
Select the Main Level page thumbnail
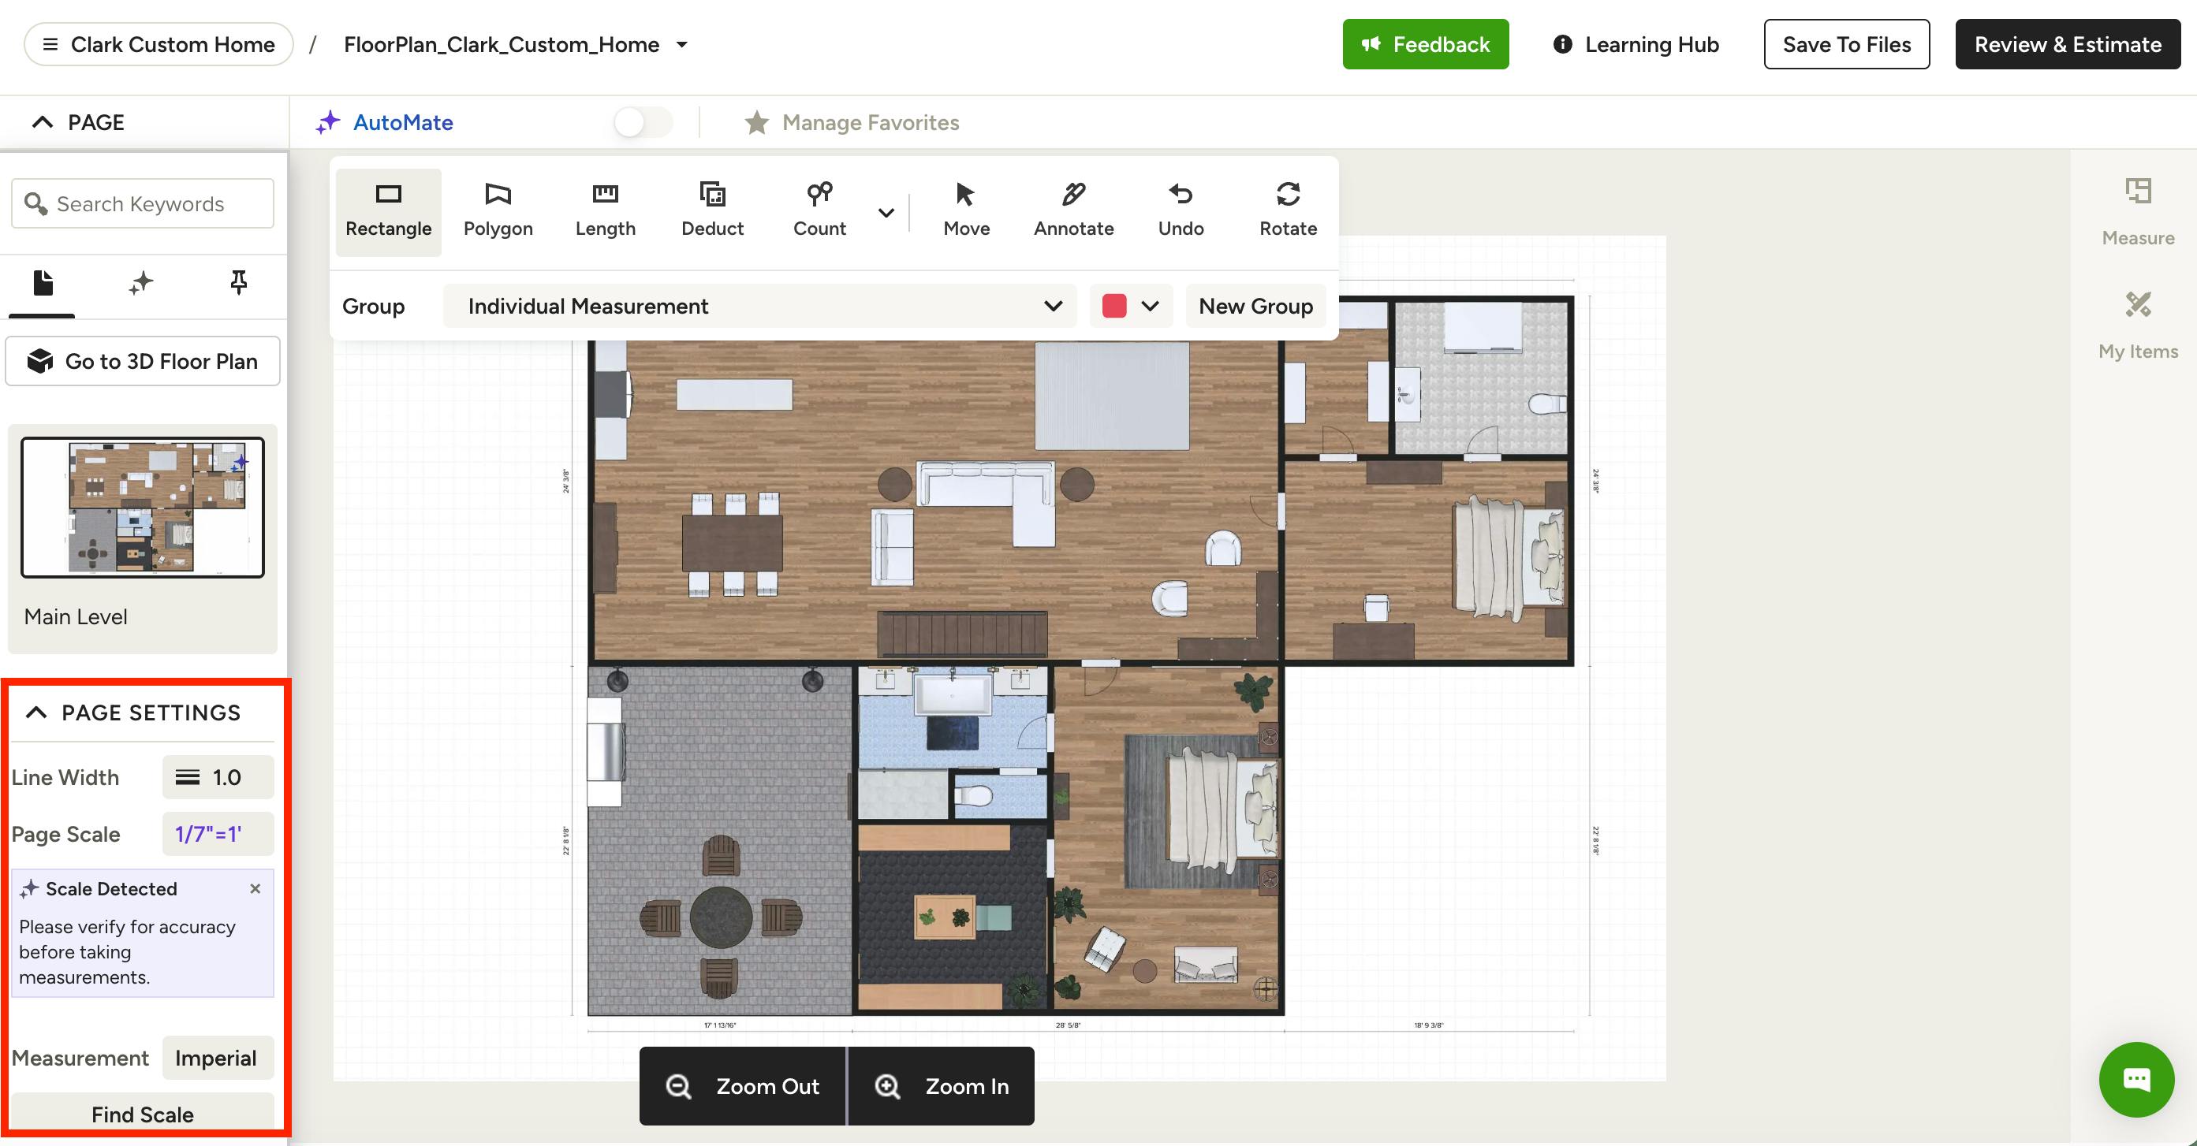143,508
